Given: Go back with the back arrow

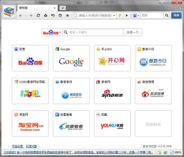Looking at the screenshot, I should [x=21, y=15].
